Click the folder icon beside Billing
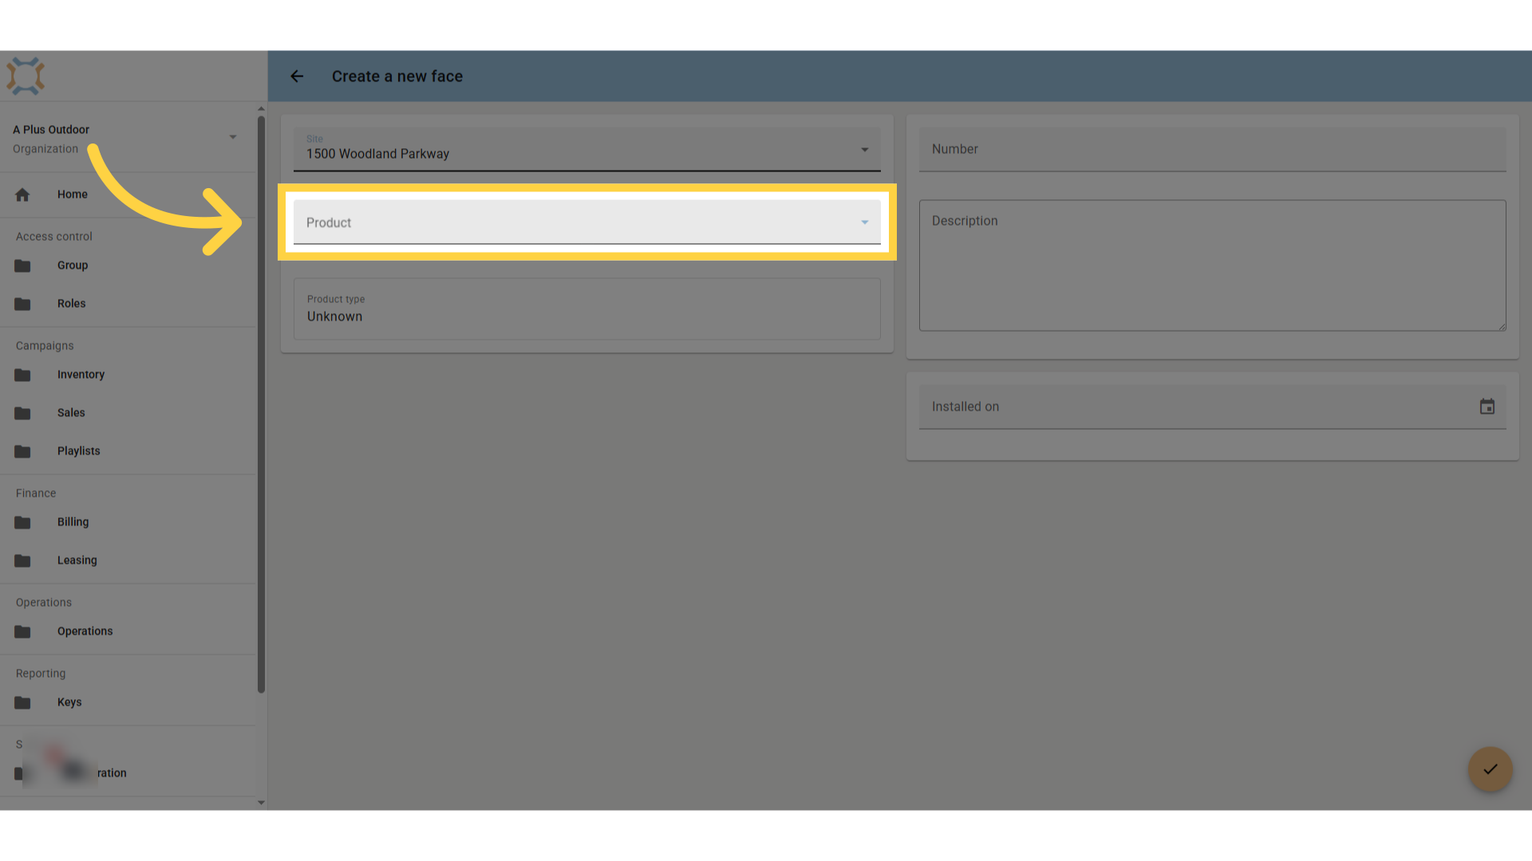The image size is (1532, 861). coord(22,522)
